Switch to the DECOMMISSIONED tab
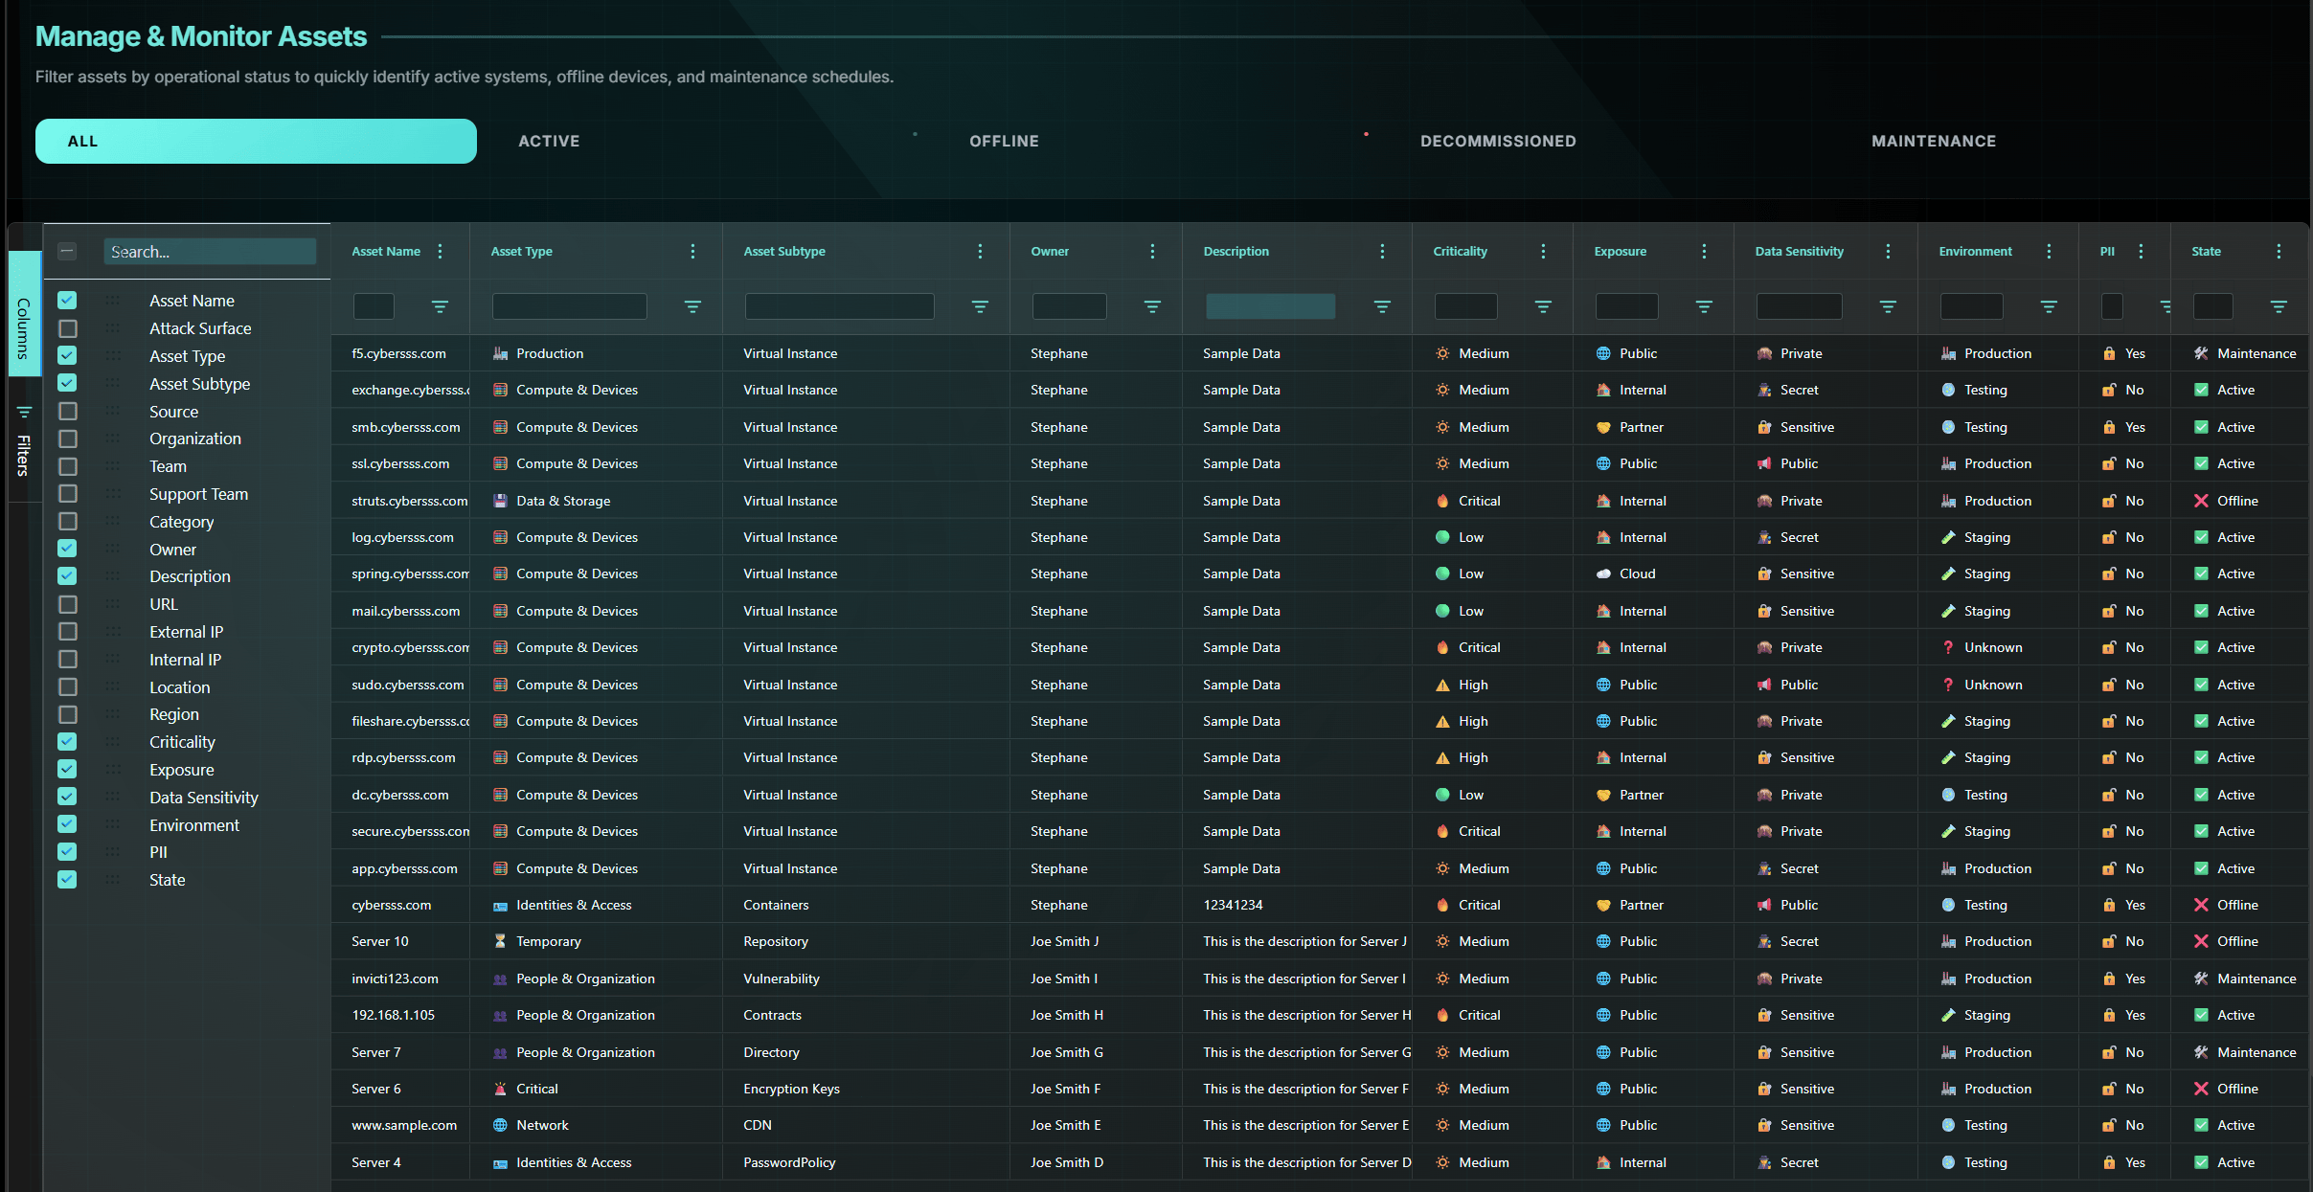Image resolution: width=2313 pixels, height=1192 pixels. coord(1498,141)
